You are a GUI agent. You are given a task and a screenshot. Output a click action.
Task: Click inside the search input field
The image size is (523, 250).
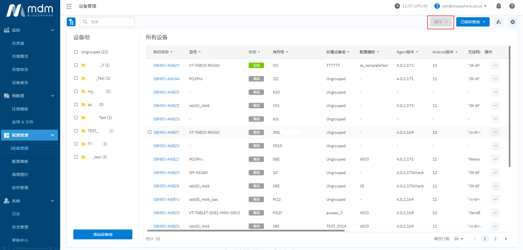[107, 22]
